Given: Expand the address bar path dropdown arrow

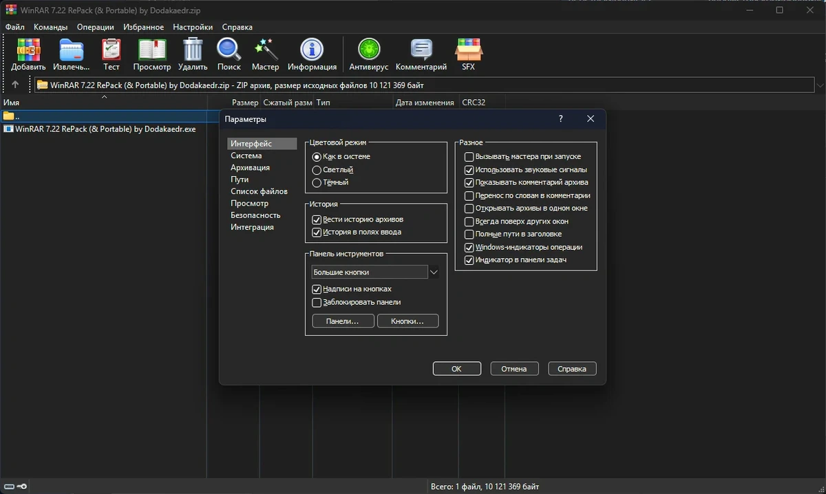Looking at the screenshot, I should point(819,85).
